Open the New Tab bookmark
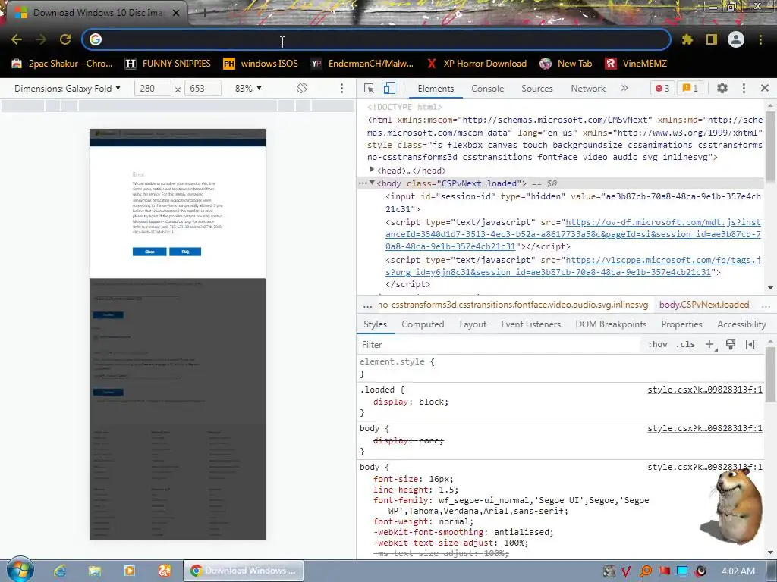Viewport: 777px width, 582px height. click(x=566, y=64)
